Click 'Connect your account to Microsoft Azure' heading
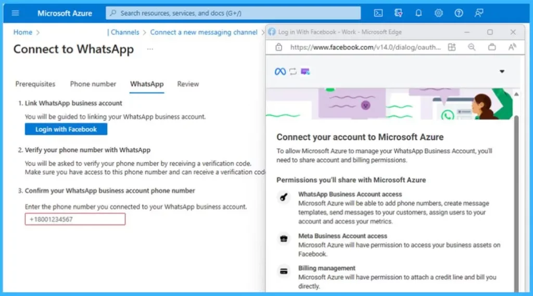 point(360,137)
